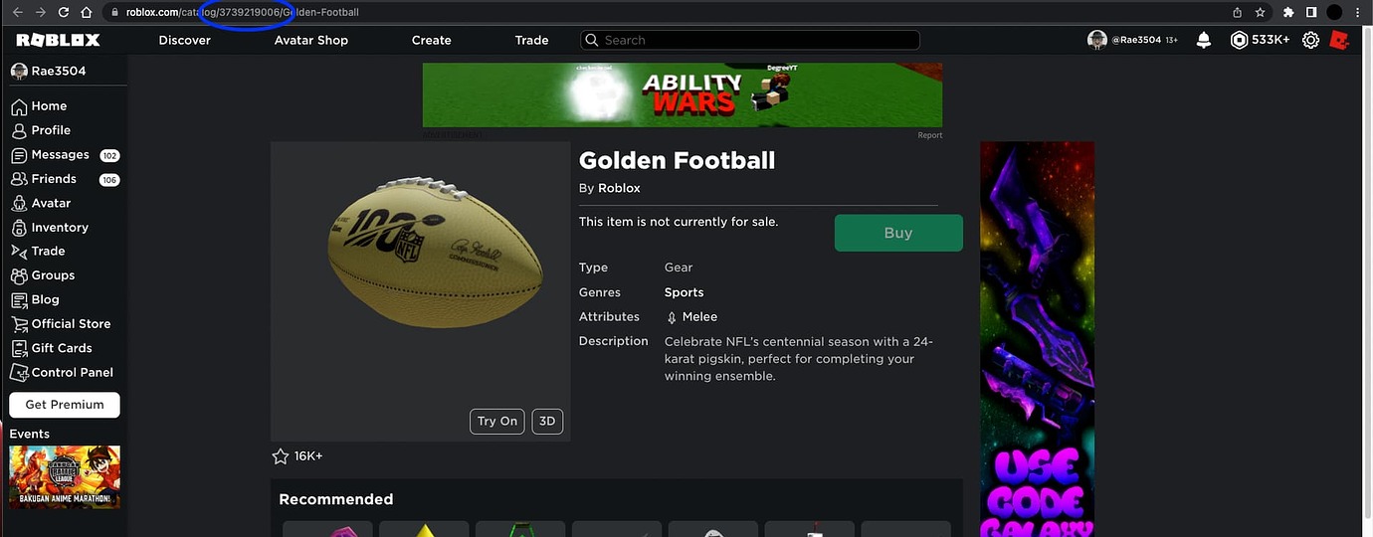The height and width of the screenshot is (537, 1373).
Task: Toggle the 3D view button
Action: [x=547, y=421]
